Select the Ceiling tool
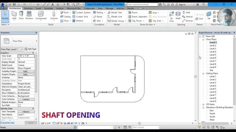 tap(66, 16)
